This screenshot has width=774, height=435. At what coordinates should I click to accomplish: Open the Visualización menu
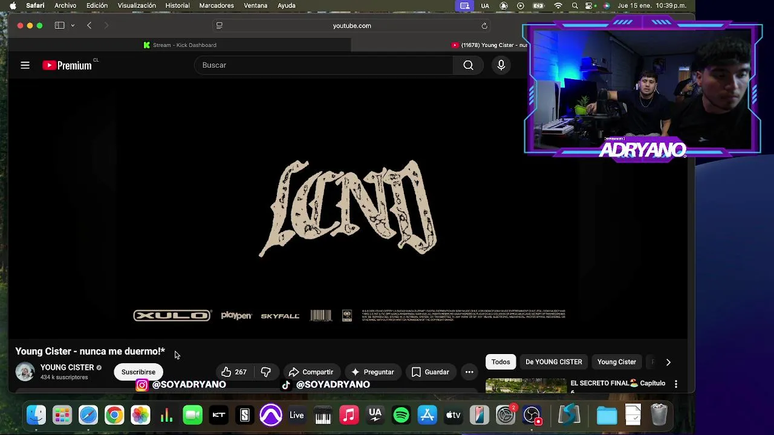137,5
